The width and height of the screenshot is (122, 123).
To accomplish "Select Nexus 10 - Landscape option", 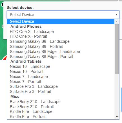I will click(x=61, y=66).
